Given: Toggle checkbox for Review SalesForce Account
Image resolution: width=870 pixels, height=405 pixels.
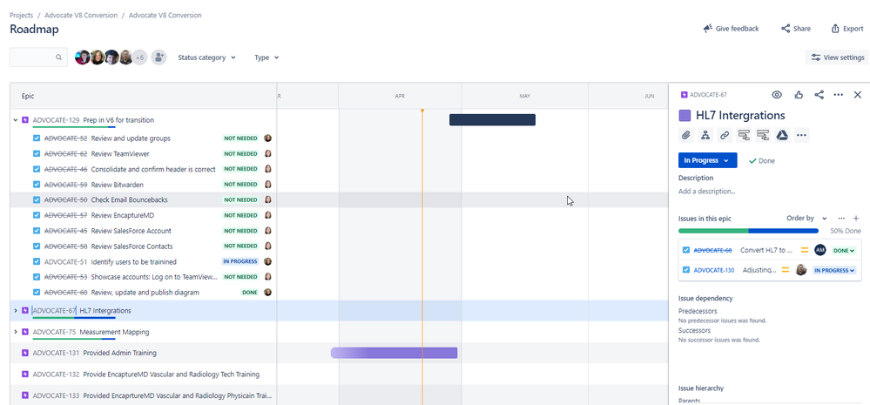Looking at the screenshot, I should [37, 231].
